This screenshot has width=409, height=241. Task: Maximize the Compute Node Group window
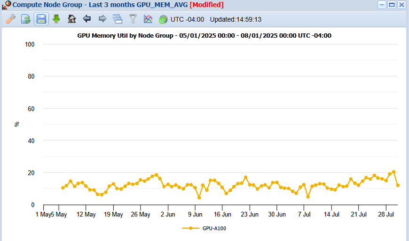coord(392,5)
